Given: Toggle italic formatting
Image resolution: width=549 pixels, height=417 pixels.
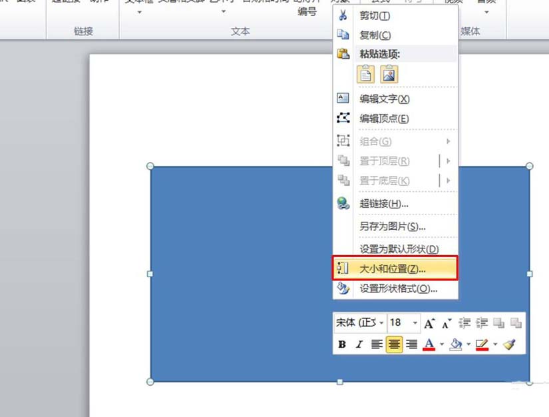Looking at the screenshot, I should tap(358, 344).
